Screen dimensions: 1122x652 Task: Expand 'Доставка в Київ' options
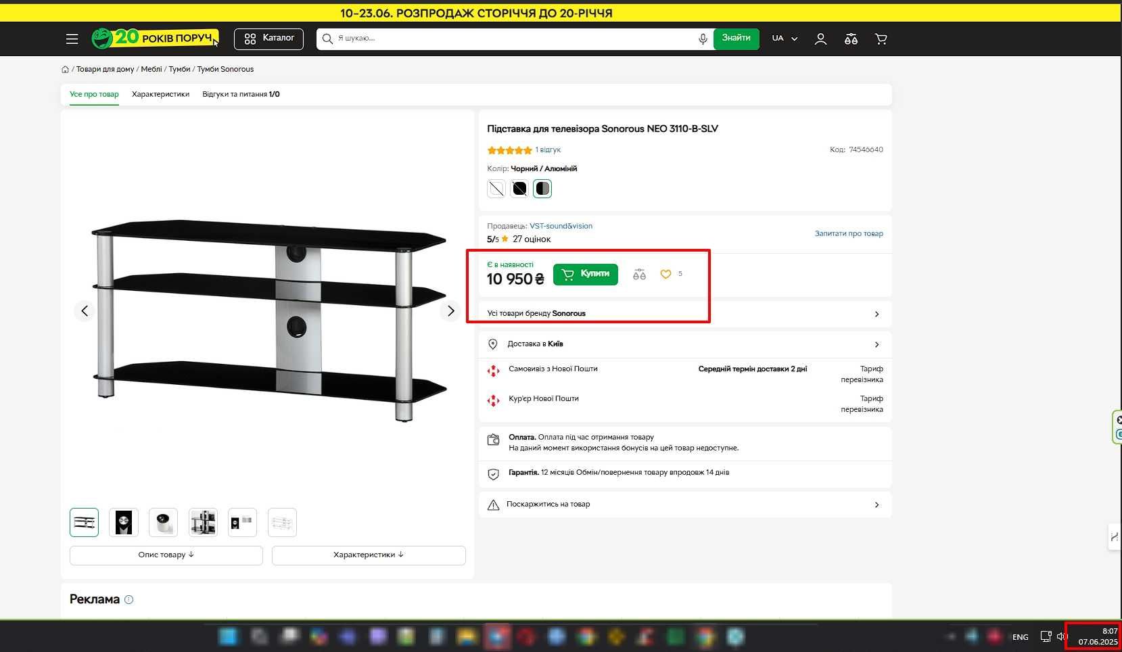coord(684,344)
